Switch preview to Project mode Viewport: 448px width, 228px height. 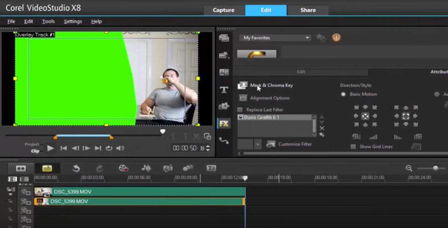coord(32,144)
